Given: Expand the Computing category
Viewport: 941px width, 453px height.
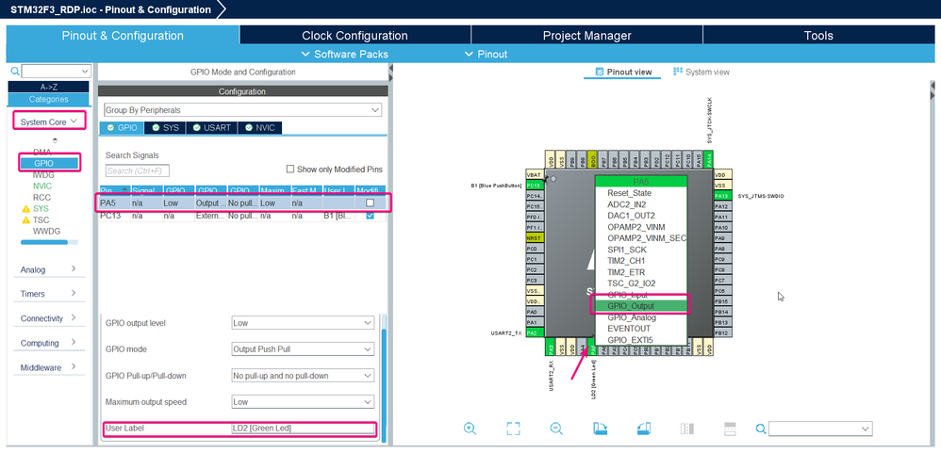Looking at the screenshot, I should [48, 343].
